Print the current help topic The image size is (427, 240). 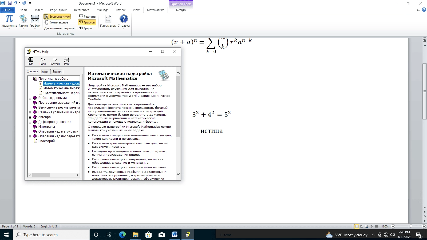coord(67,61)
